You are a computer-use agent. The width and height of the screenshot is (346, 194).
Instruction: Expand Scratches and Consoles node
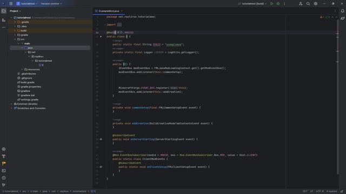[11, 108]
